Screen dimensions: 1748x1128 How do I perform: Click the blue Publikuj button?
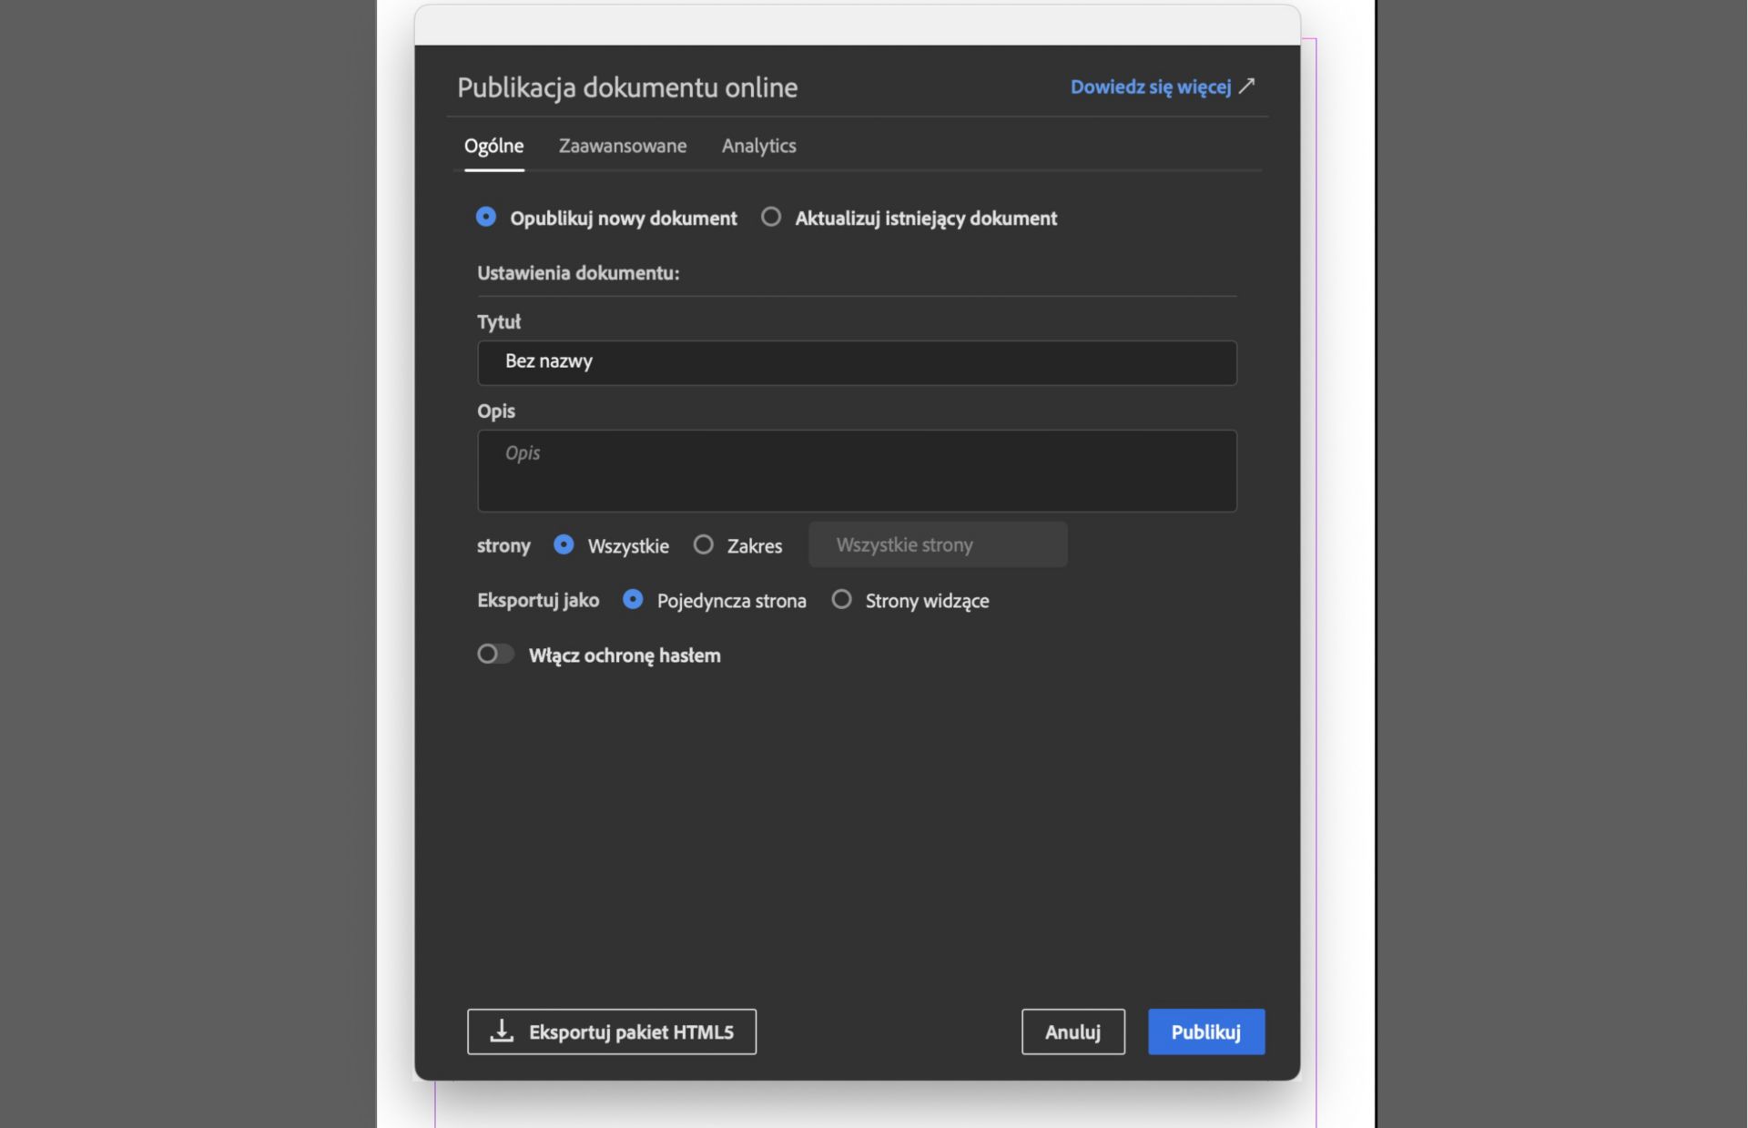[1205, 1031]
